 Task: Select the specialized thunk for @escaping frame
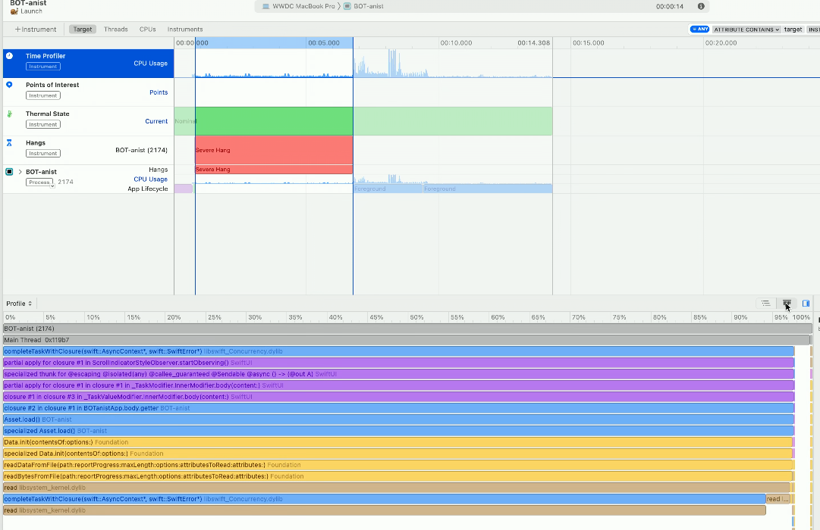(x=398, y=374)
